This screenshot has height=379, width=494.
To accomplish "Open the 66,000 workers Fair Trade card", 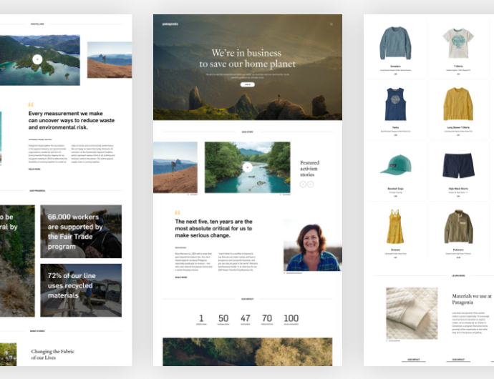I will coord(81,232).
